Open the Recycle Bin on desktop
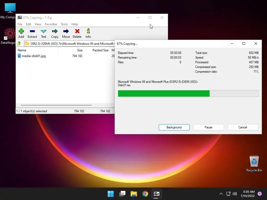267x200 pixels. (x=254, y=161)
